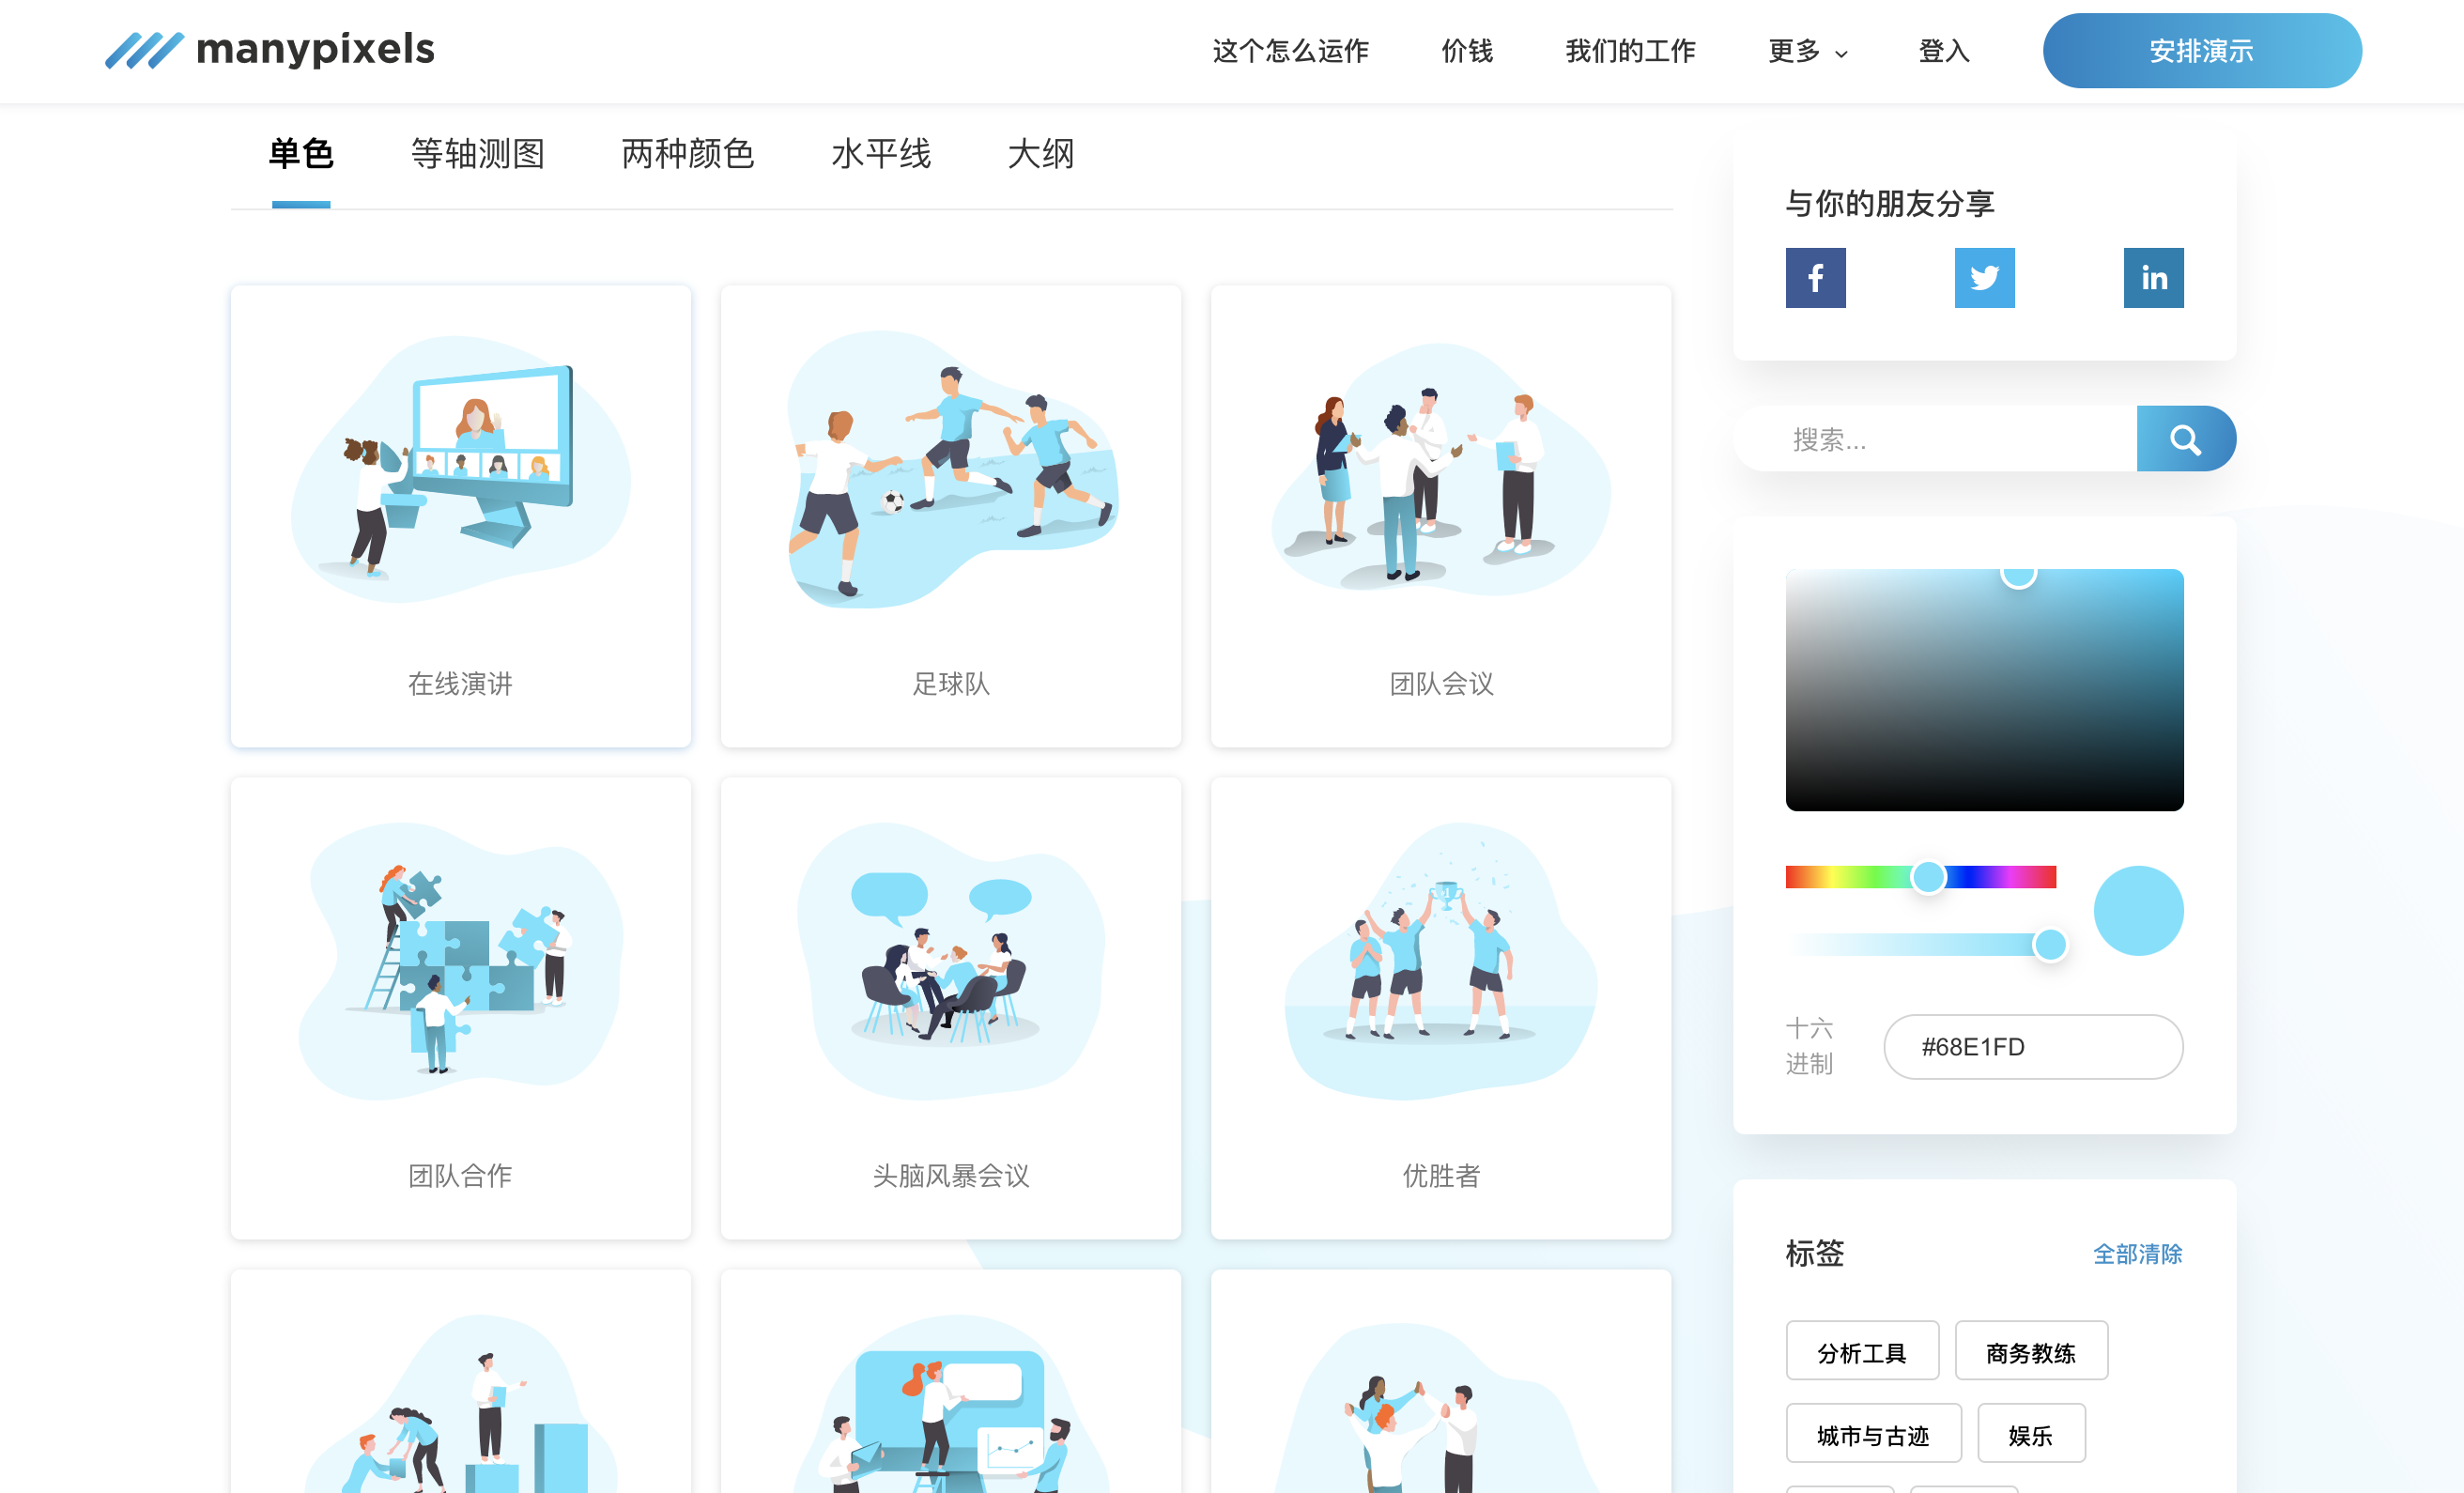Switch to the 等轴测图 tab
The height and width of the screenshot is (1493, 2464).
click(478, 154)
